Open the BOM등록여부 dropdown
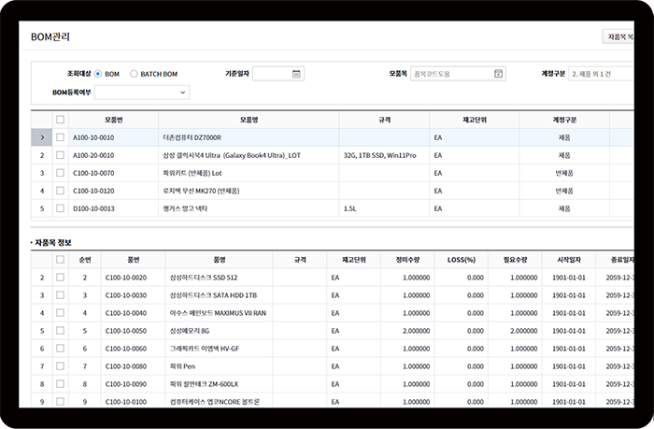Viewport: 654px width, 429px height. click(142, 93)
